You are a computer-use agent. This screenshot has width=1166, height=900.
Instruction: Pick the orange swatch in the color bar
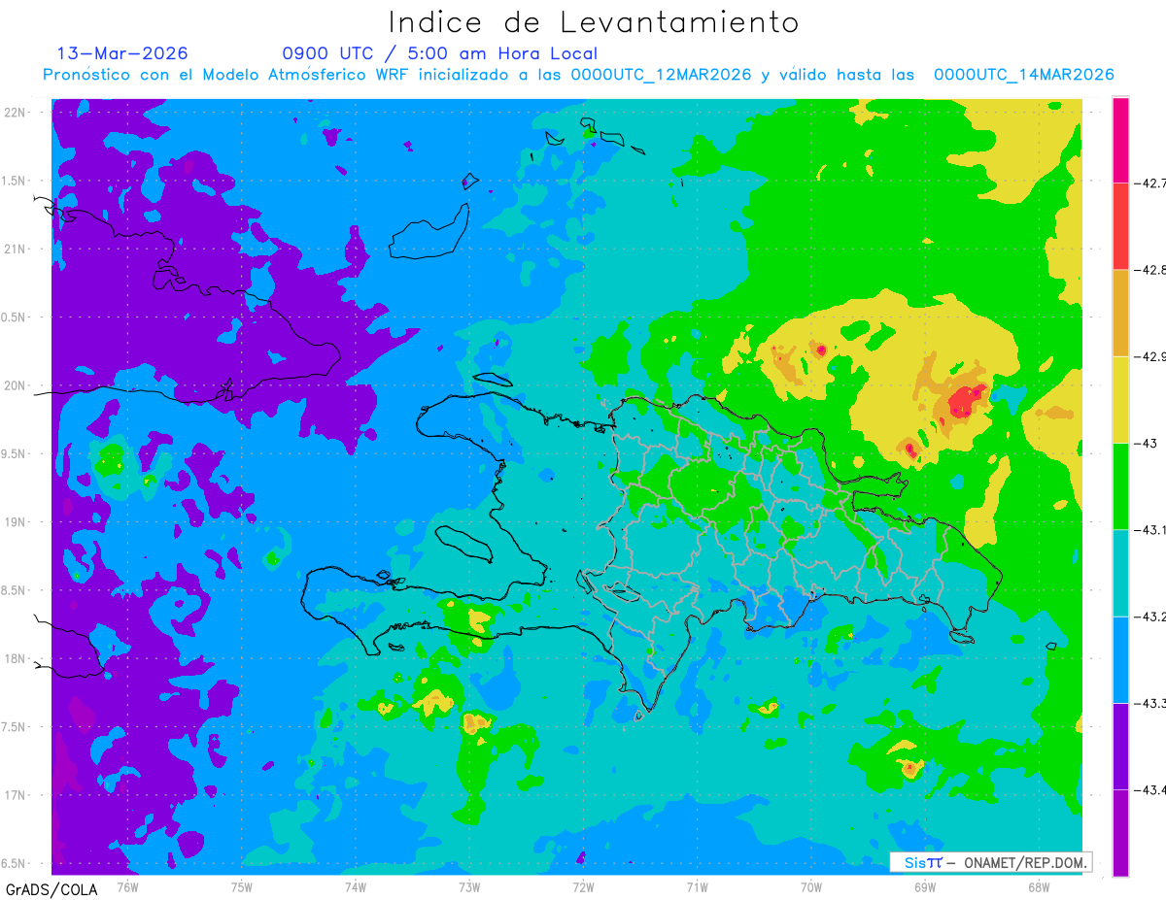pos(1120,313)
